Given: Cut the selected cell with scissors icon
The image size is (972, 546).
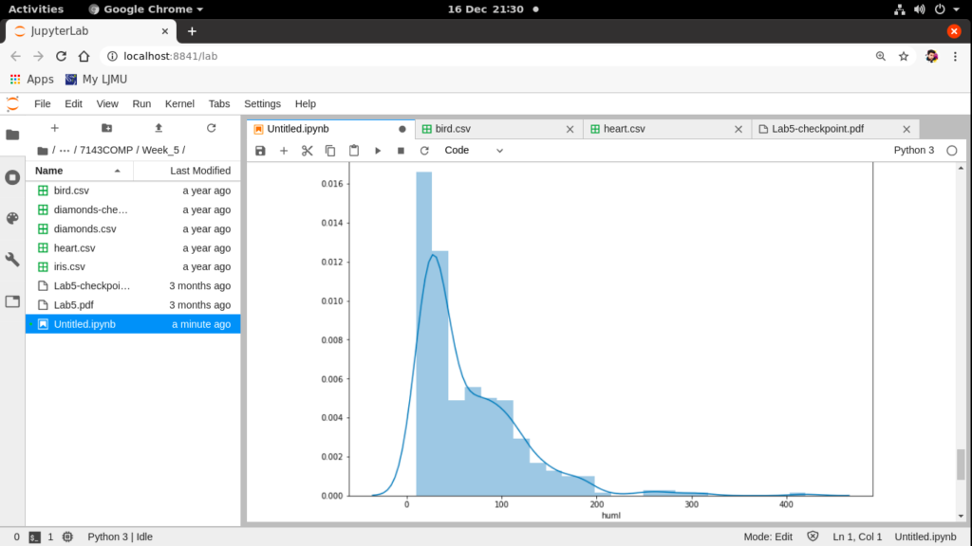Looking at the screenshot, I should tap(307, 151).
